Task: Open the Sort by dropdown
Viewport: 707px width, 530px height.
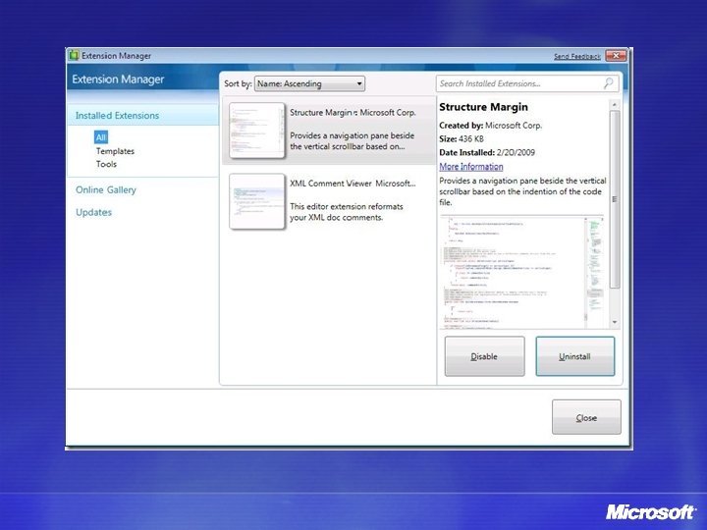Action: pyautogui.click(x=309, y=83)
